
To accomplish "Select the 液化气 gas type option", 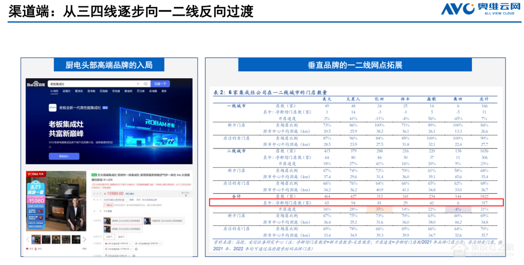I will [121, 237].
